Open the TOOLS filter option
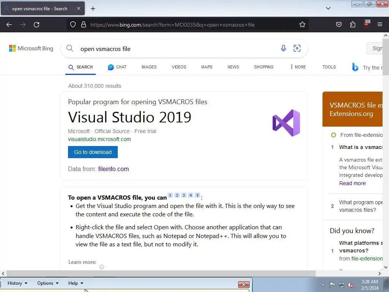This screenshot has height=292, width=389. 329,67
